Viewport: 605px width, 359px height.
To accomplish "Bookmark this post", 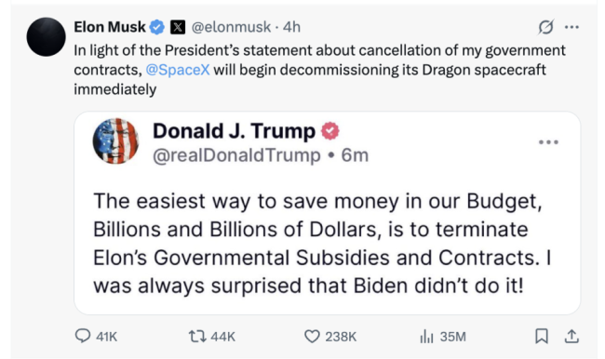I will tap(542, 336).
